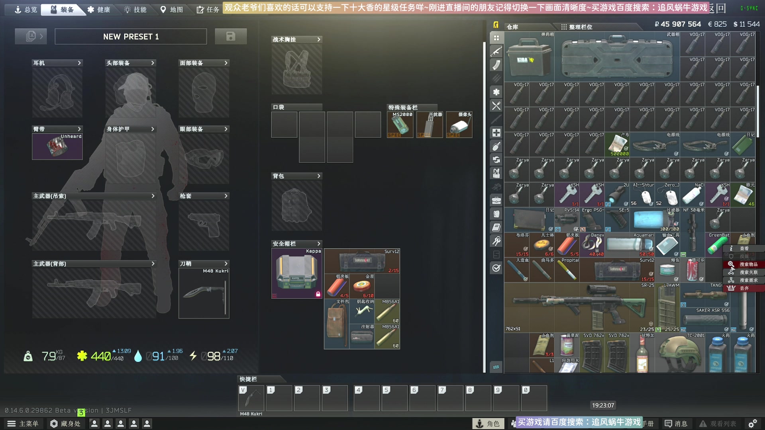Viewport: 765px width, 430px height.
Task: Select the 武器箱 weapon case in stash
Action: pyautogui.click(x=617, y=57)
